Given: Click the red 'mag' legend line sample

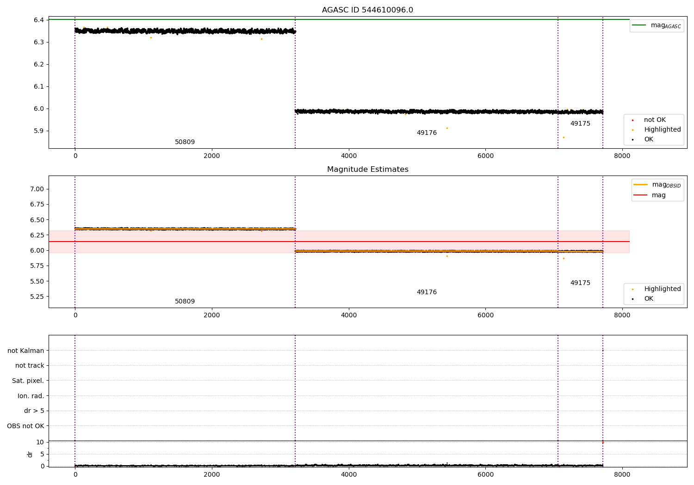Looking at the screenshot, I should pos(640,195).
